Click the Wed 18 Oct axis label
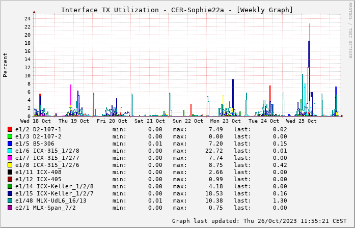This screenshot has height=228, width=355. coord(36,121)
